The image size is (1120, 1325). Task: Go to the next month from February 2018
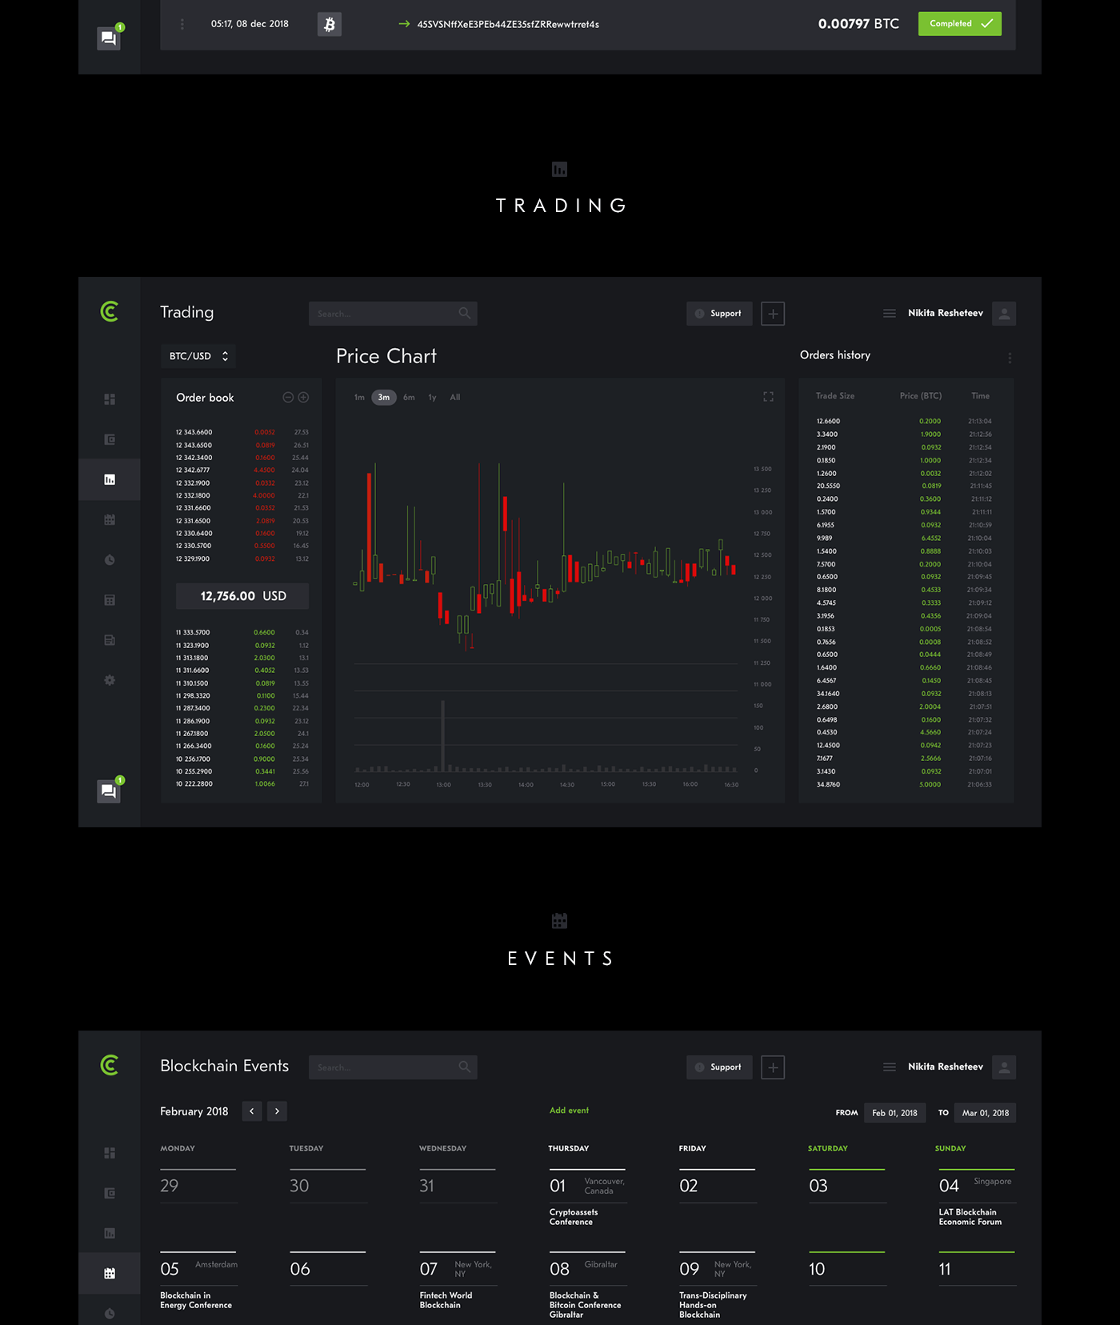[277, 1111]
